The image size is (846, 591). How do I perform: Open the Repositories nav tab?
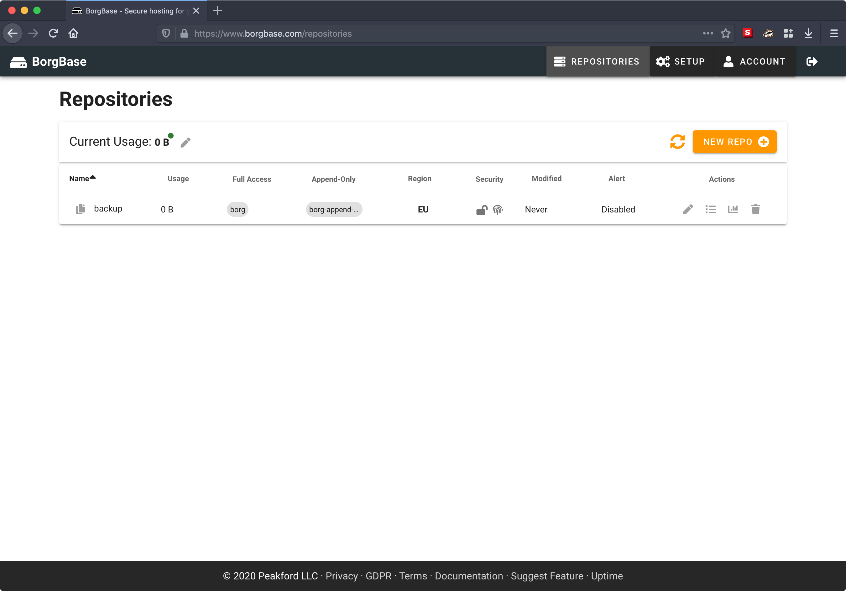pyautogui.click(x=598, y=61)
